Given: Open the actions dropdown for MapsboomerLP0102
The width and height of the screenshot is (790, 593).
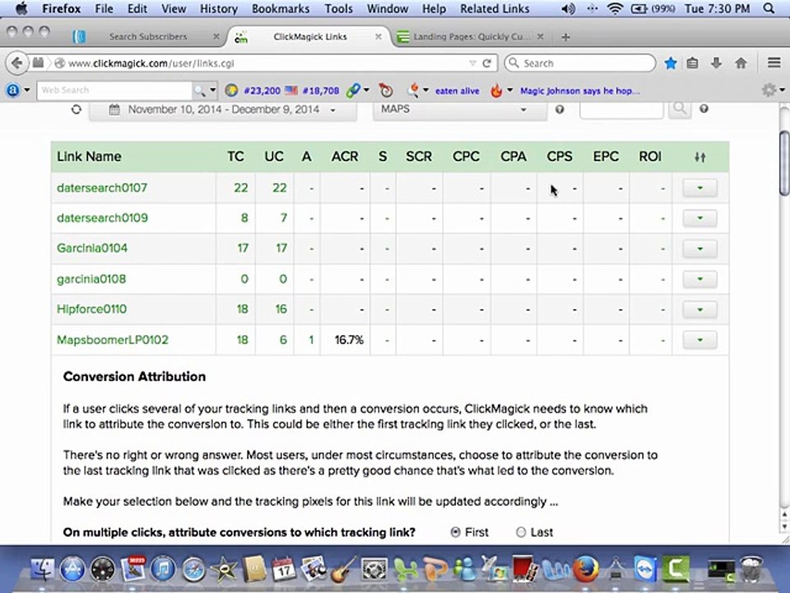Looking at the screenshot, I should 699,340.
